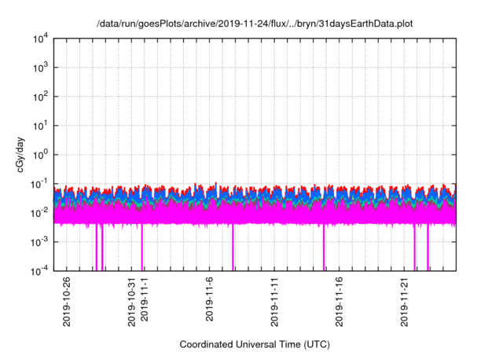Click the 10^2 y-axis tick label

tap(41, 97)
